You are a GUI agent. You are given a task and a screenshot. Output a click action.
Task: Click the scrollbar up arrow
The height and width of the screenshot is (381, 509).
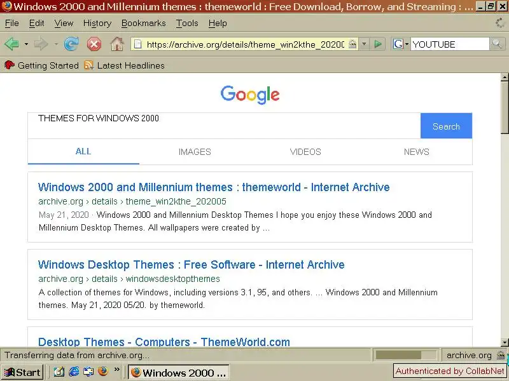click(505, 77)
